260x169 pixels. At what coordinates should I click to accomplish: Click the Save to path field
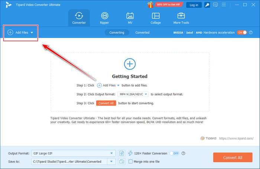point(69,161)
